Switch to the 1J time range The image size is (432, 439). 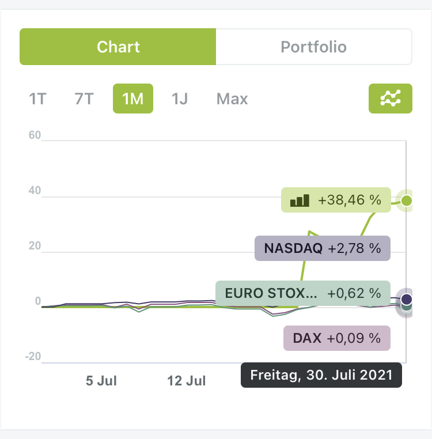(180, 99)
